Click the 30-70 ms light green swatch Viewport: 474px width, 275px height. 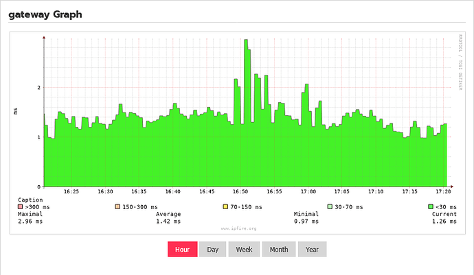tap(330, 207)
